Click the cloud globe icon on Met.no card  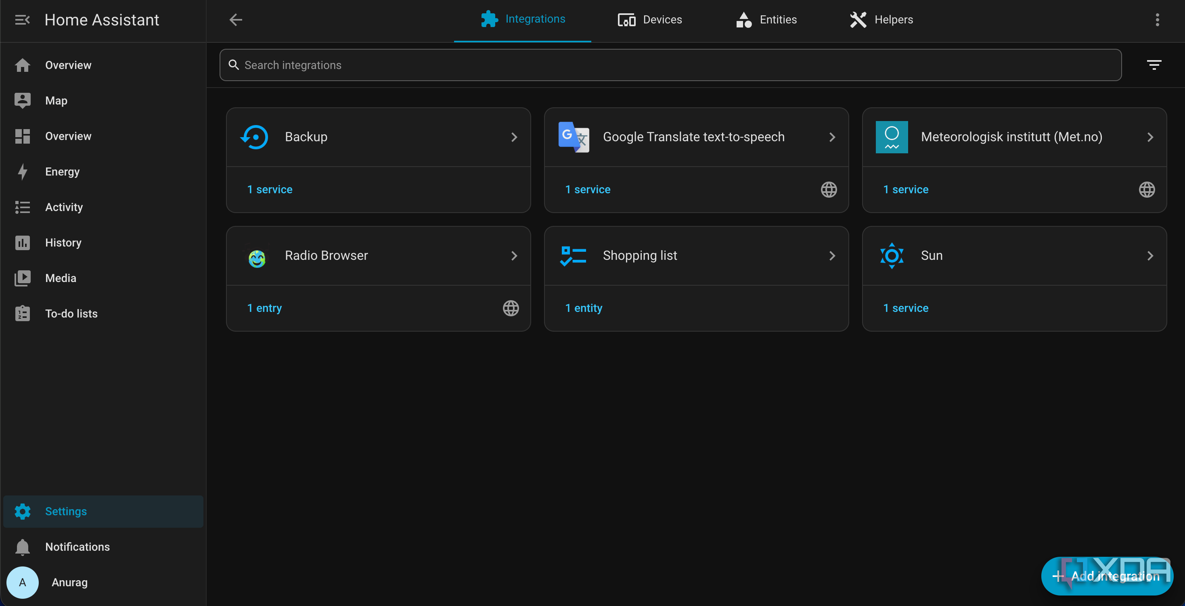1147,190
